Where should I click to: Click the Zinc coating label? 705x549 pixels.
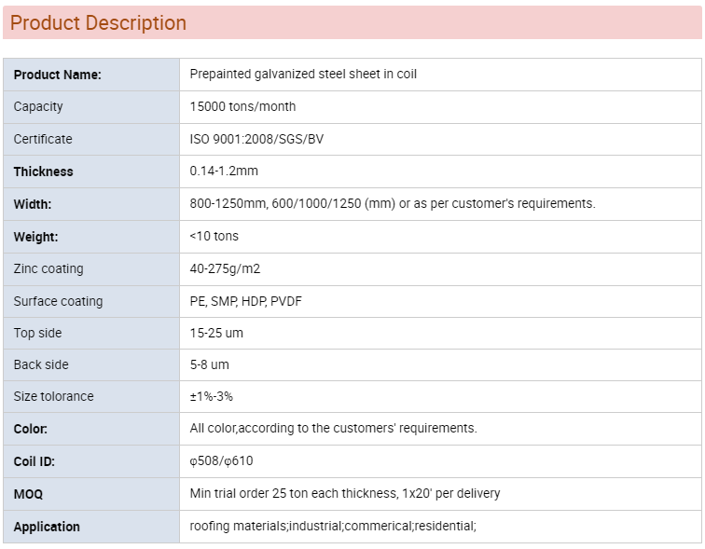point(48,268)
